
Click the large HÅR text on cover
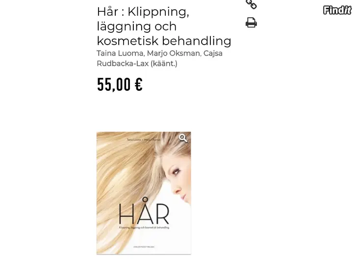tap(144, 211)
